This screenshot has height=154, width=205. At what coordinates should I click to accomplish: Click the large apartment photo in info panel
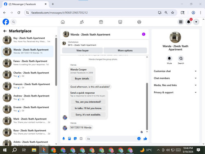175,37
